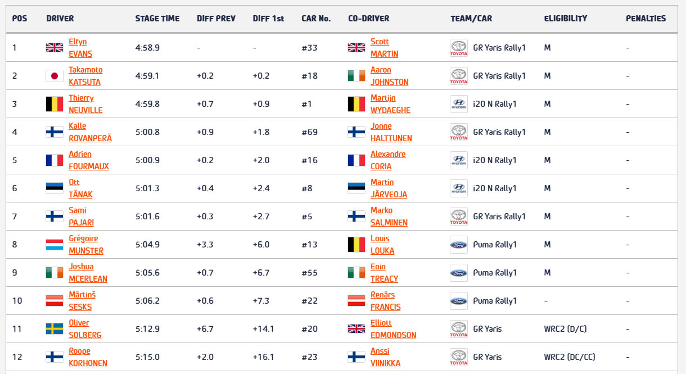Click the Toyota logo in Elfyn Evans row
This screenshot has height=374, width=686.
pos(459,48)
